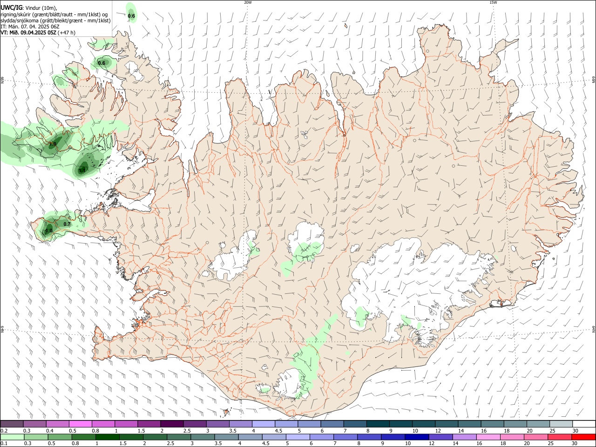
Task: Select the darkest purple swatch labeled 2
Action: pyautogui.click(x=171, y=424)
